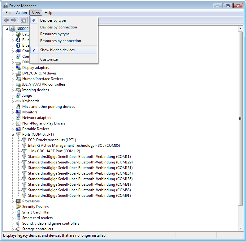Click the DVD/CD-ROM drives icon
The height and width of the screenshot is (241, 246).
18,73
